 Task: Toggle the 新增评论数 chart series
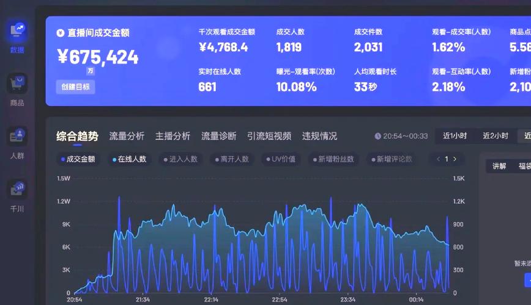coord(392,159)
